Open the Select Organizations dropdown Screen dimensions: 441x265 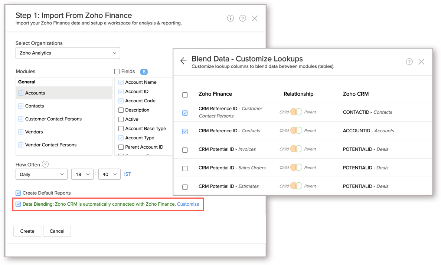(68, 53)
